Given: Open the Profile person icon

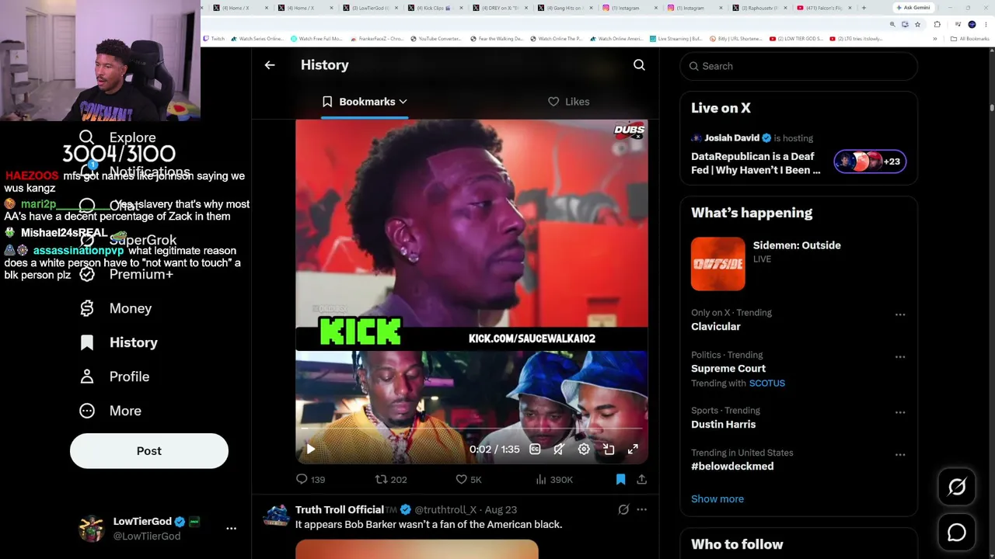Looking at the screenshot, I should click(87, 377).
